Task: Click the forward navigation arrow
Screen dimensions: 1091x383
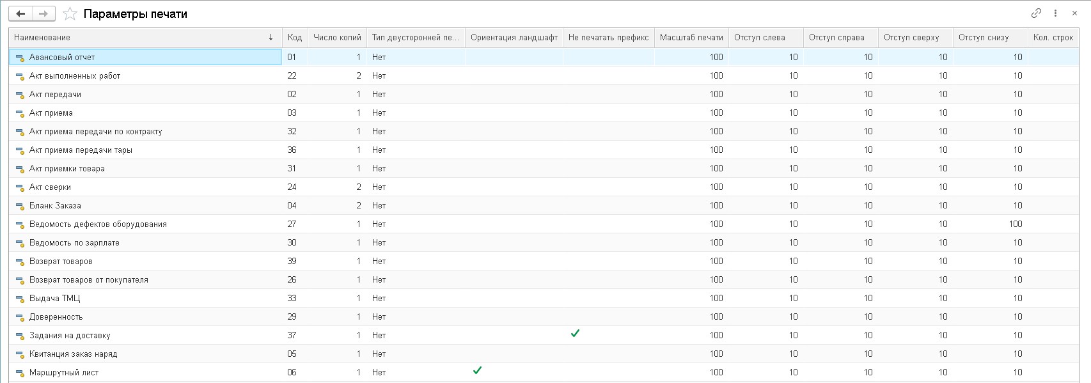Action: (x=43, y=13)
